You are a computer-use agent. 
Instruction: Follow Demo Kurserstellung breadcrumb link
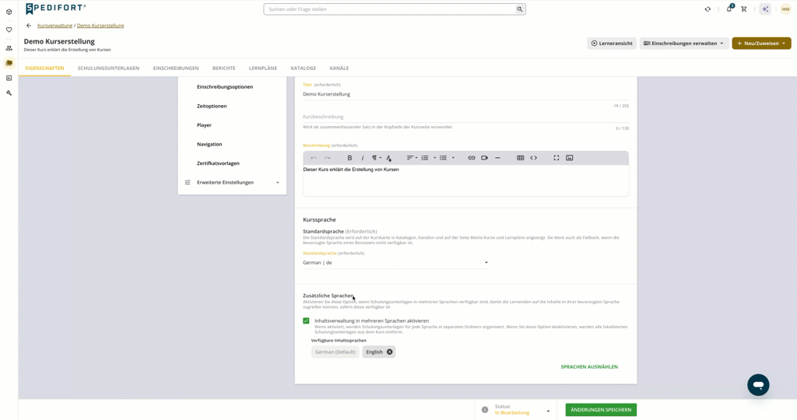[x=100, y=26]
